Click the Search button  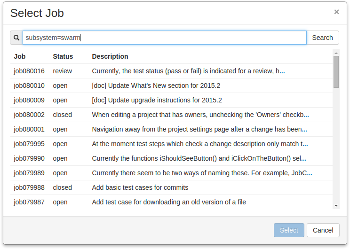tap(323, 38)
